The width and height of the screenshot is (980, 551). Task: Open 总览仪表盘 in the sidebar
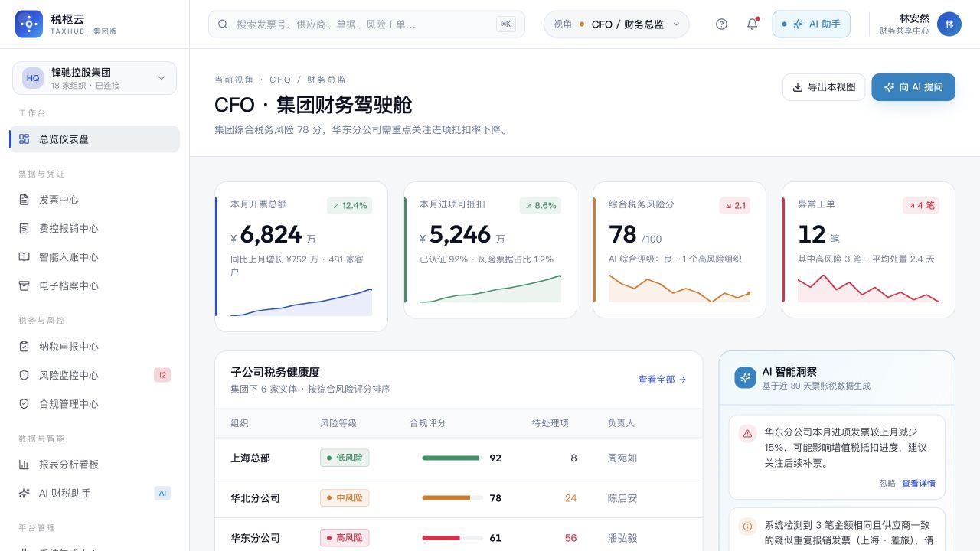(x=94, y=139)
